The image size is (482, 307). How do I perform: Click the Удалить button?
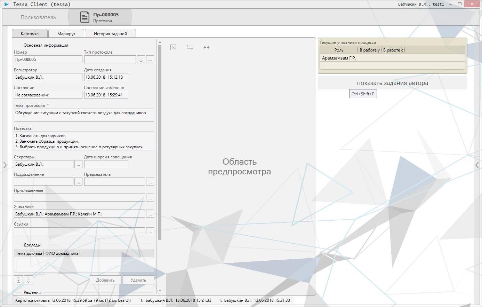(x=138, y=280)
